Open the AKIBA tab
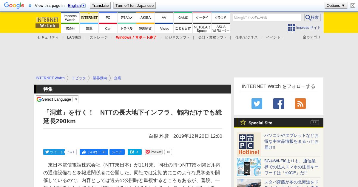The width and height of the screenshot is (358, 187). (146, 18)
